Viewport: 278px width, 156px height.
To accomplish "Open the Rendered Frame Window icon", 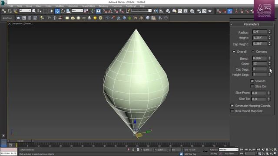I will coord(204,11).
